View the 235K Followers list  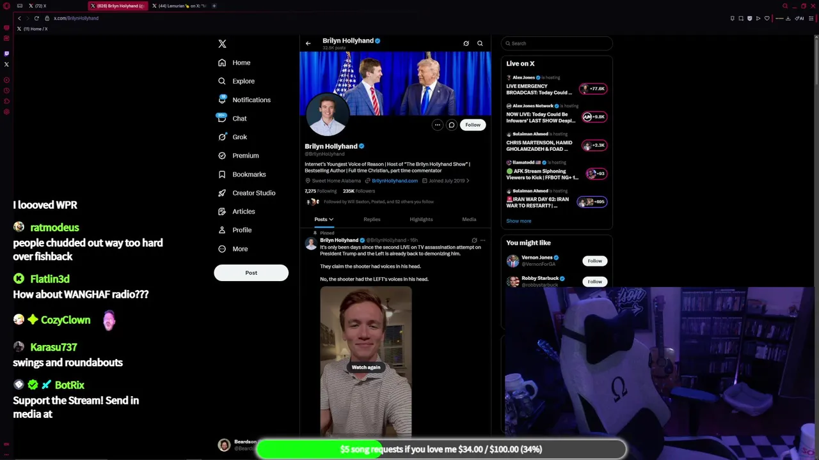pyautogui.click(x=358, y=191)
